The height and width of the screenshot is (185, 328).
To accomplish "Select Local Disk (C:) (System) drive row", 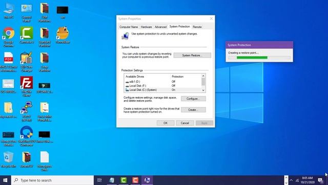I will pyautogui.click(x=162, y=90).
